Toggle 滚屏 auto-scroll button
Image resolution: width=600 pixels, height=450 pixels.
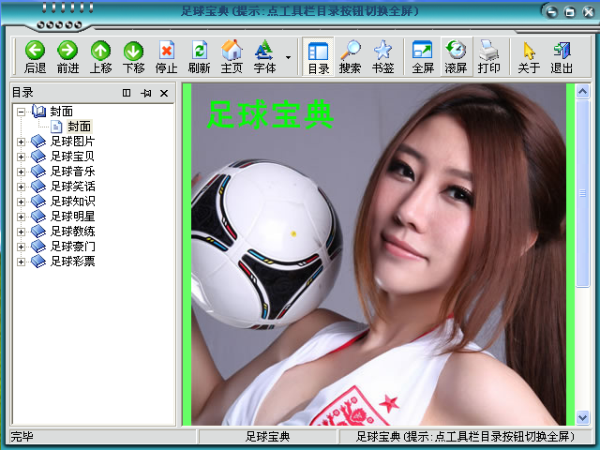click(x=457, y=56)
